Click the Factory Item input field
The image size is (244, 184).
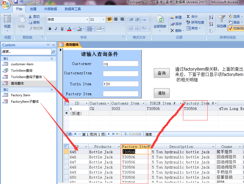121,94
